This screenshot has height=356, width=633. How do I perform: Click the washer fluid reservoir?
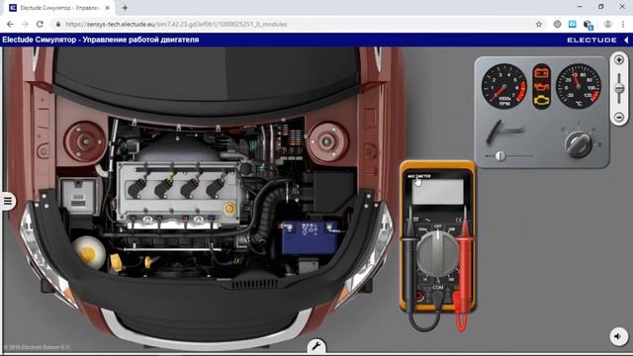[x=89, y=253]
